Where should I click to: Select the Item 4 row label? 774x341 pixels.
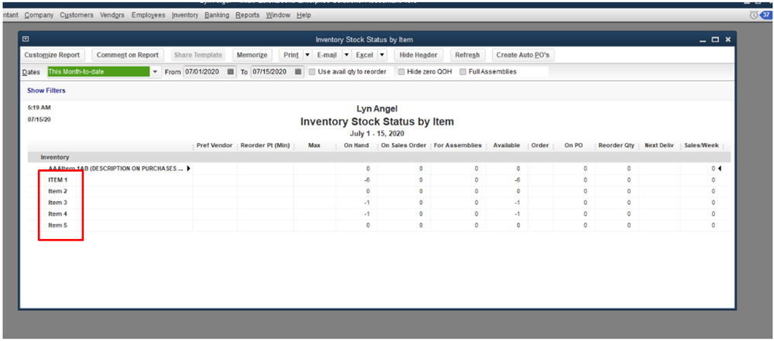[x=58, y=214]
